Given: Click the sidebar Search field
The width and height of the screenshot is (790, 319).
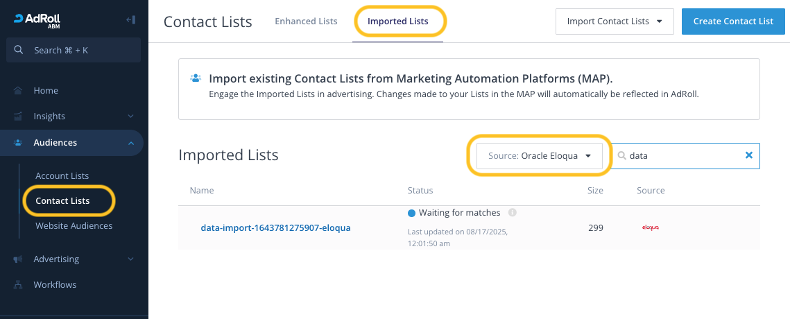Looking at the screenshot, I should pos(74,50).
